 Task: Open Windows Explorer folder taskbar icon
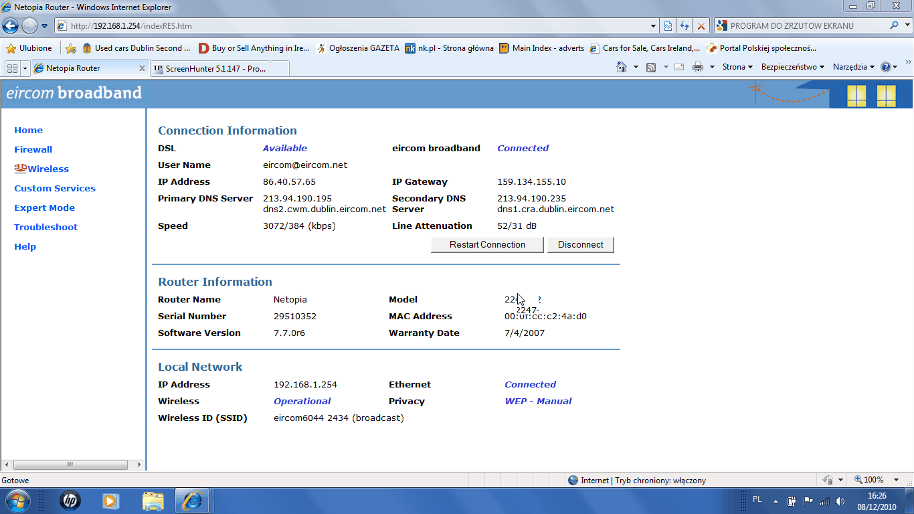point(153,501)
